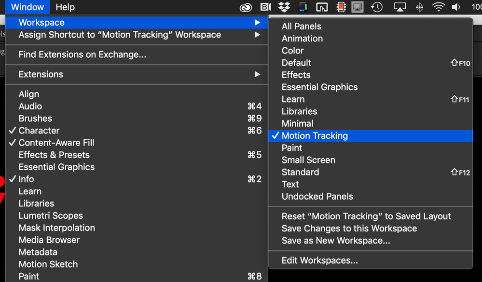The image size is (482, 282).
Task: Open the Help menu
Action: click(65, 7)
